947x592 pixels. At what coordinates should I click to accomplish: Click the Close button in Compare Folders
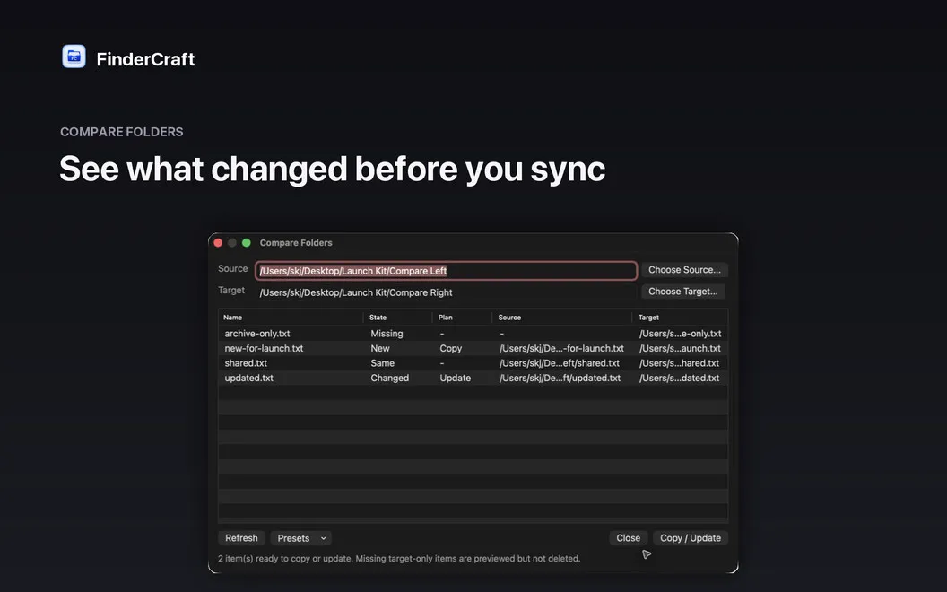tap(628, 537)
